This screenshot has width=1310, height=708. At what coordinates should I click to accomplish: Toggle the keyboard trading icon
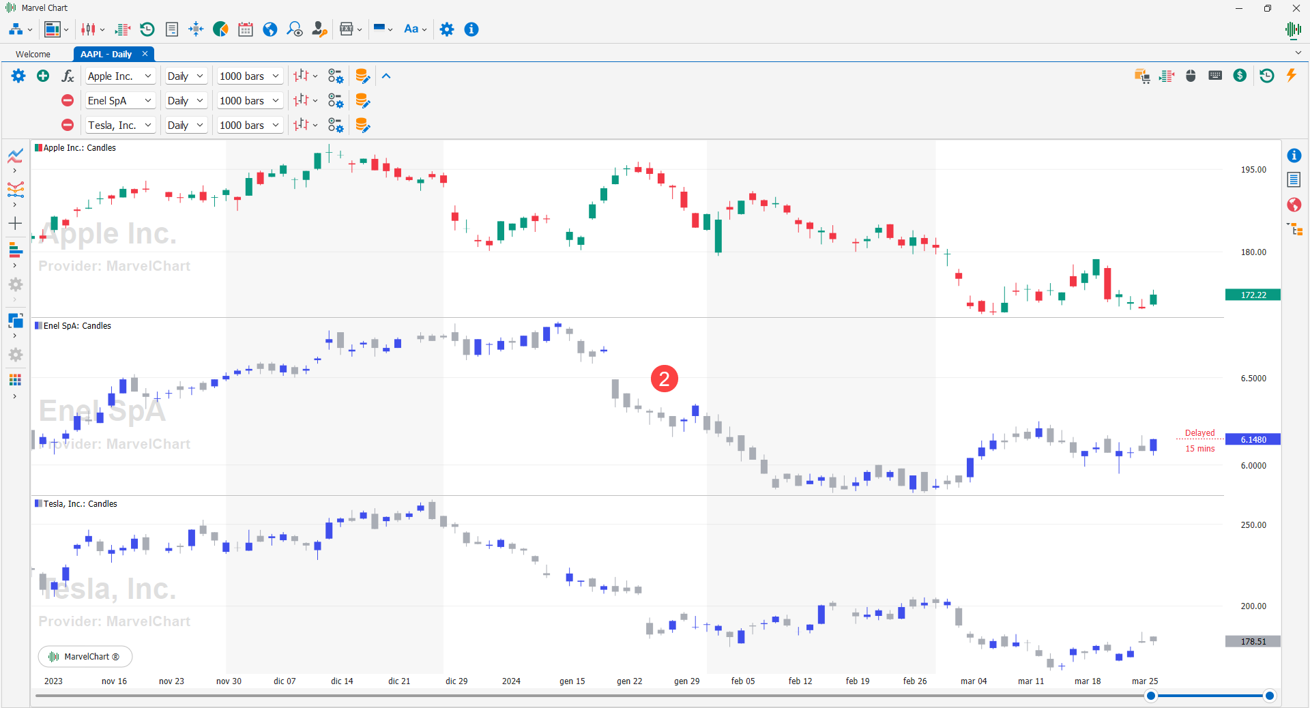coord(1215,76)
